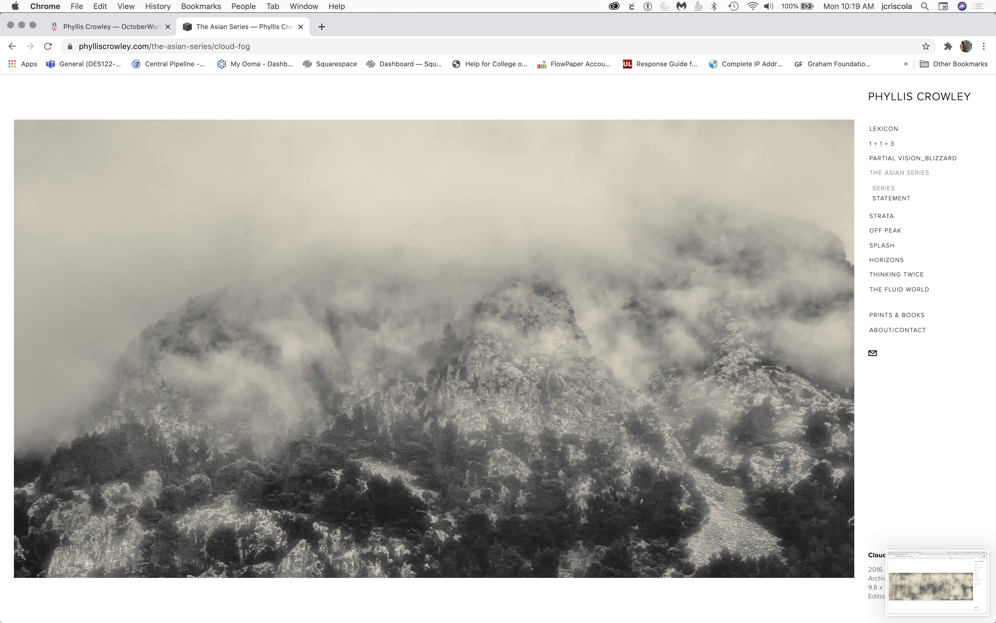Open the File menu
996x623 pixels.
pyautogui.click(x=76, y=6)
